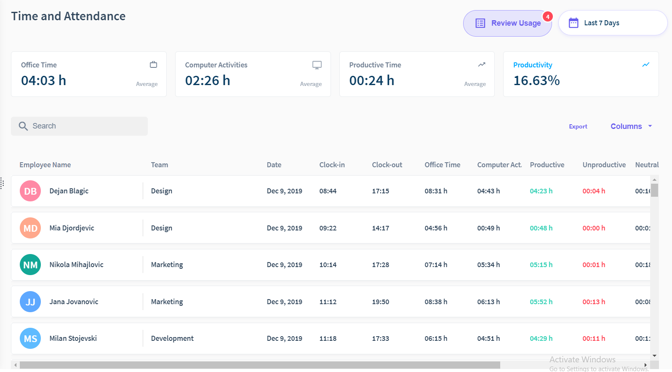Click the Export link
The width and height of the screenshot is (672, 372).
[x=578, y=126]
